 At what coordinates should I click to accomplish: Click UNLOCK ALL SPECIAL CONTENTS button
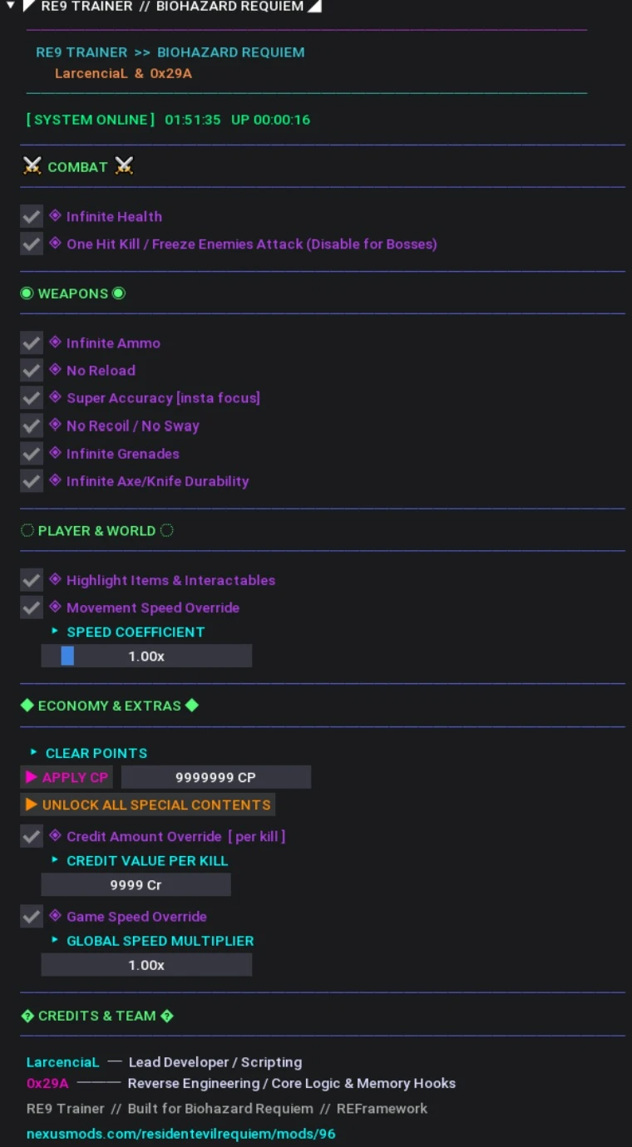pyautogui.click(x=147, y=805)
